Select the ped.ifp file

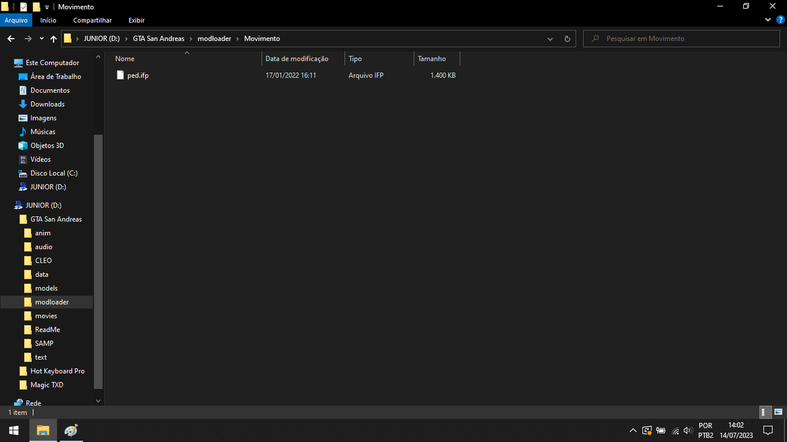(x=138, y=76)
